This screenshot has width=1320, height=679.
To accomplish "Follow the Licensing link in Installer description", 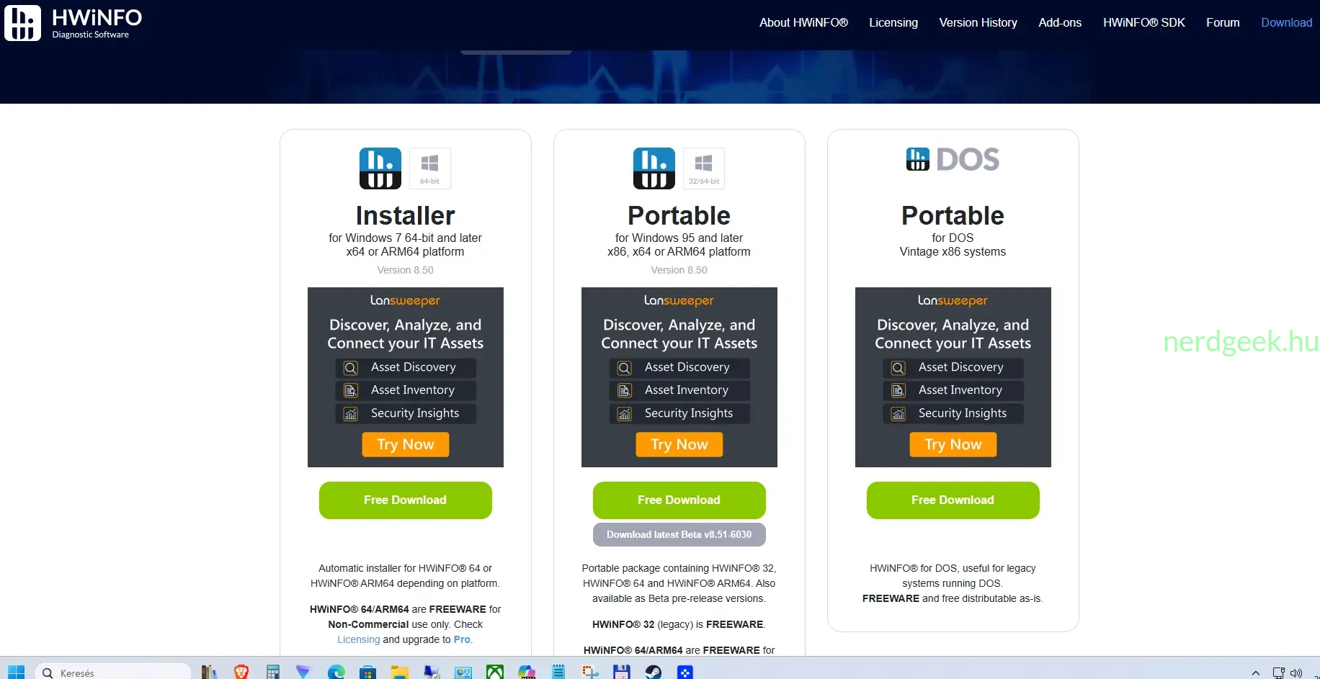I will coord(358,639).
